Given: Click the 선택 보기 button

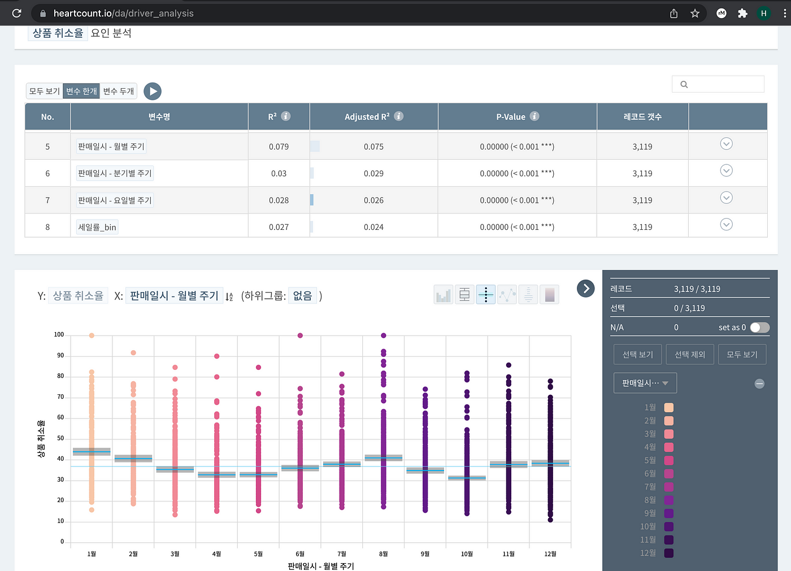Looking at the screenshot, I should [x=638, y=355].
